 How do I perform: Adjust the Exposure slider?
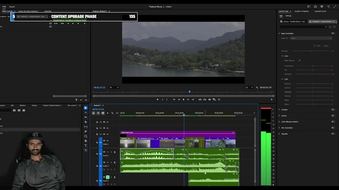tap(313, 84)
